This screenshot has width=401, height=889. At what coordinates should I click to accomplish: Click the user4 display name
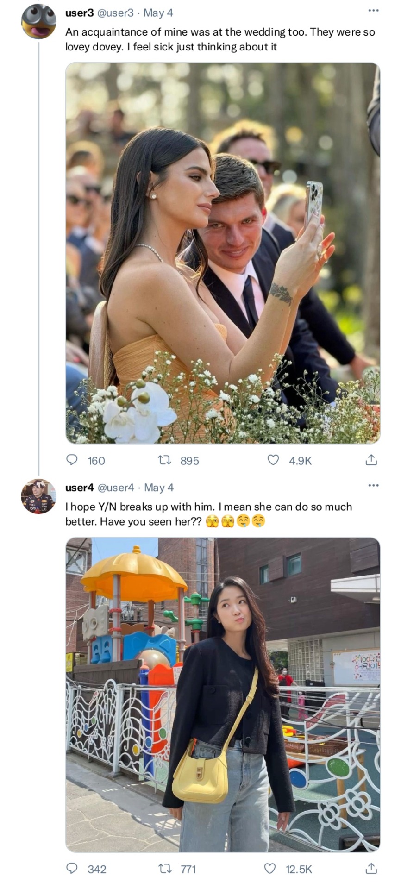pyautogui.click(x=80, y=488)
